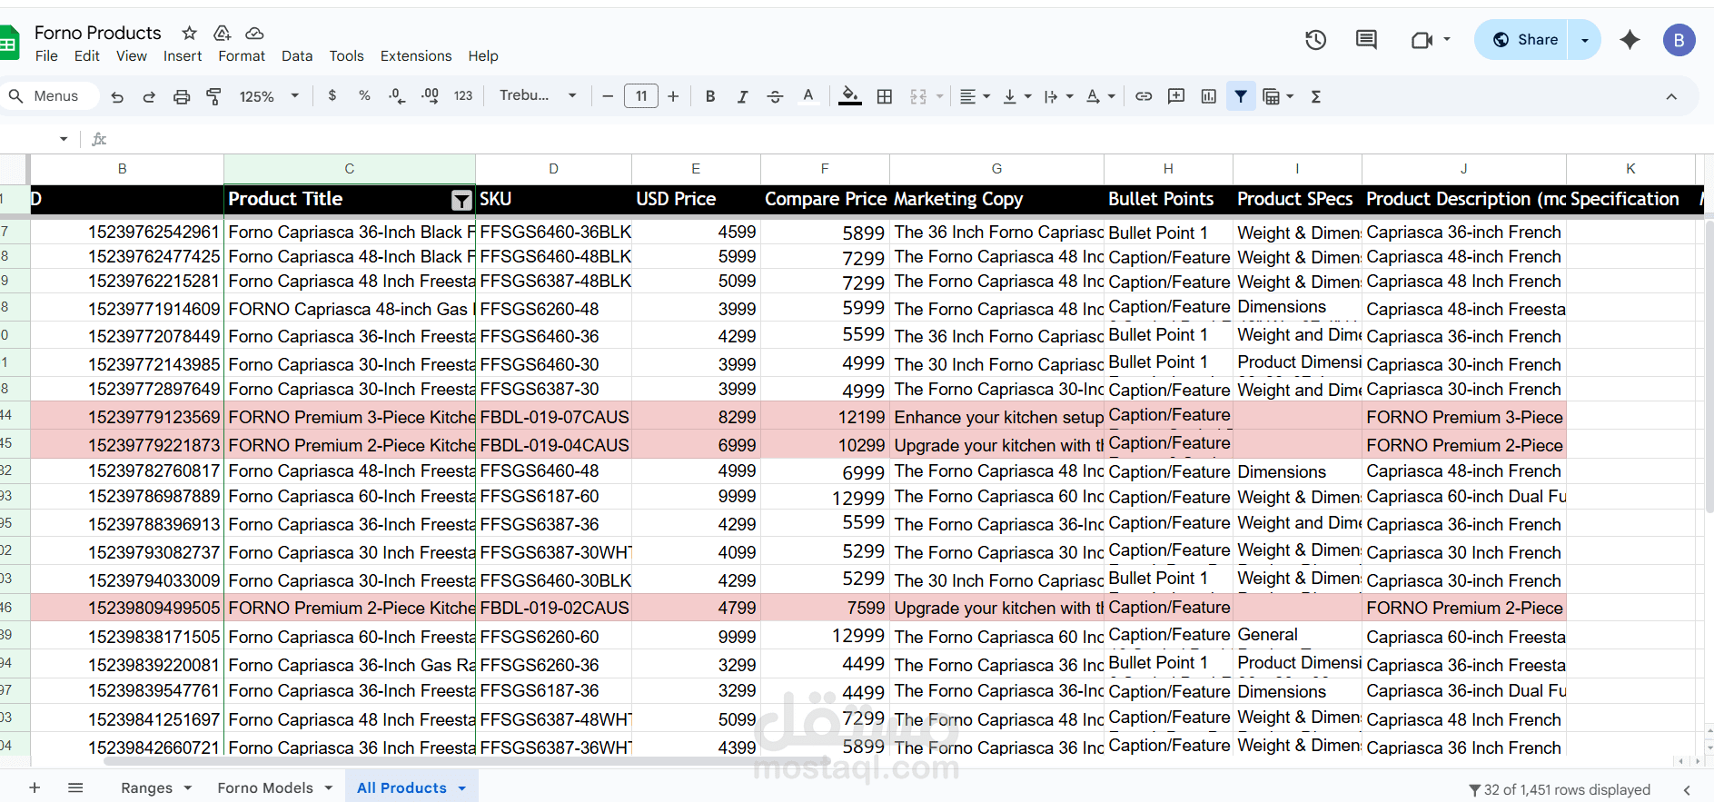Click the Undo arrow icon
Screen dimensions: 1714x802
[x=117, y=96]
